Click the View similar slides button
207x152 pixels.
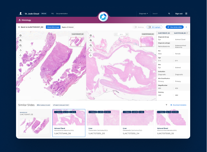[x=175, y=27]
